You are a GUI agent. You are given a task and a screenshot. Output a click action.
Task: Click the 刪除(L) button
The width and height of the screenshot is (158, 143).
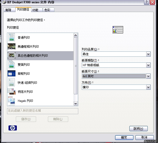58,119
